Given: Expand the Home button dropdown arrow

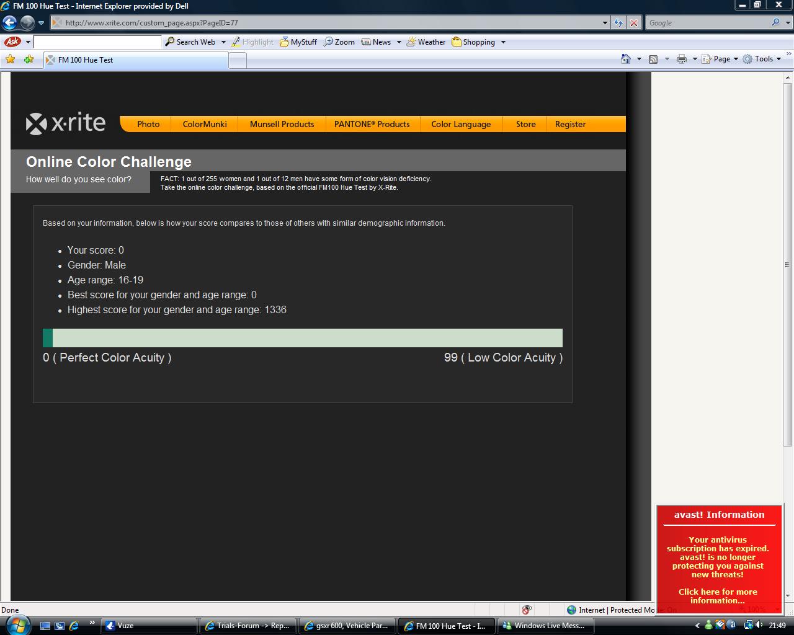Looking at the screenshot, I should coord(639,59).
